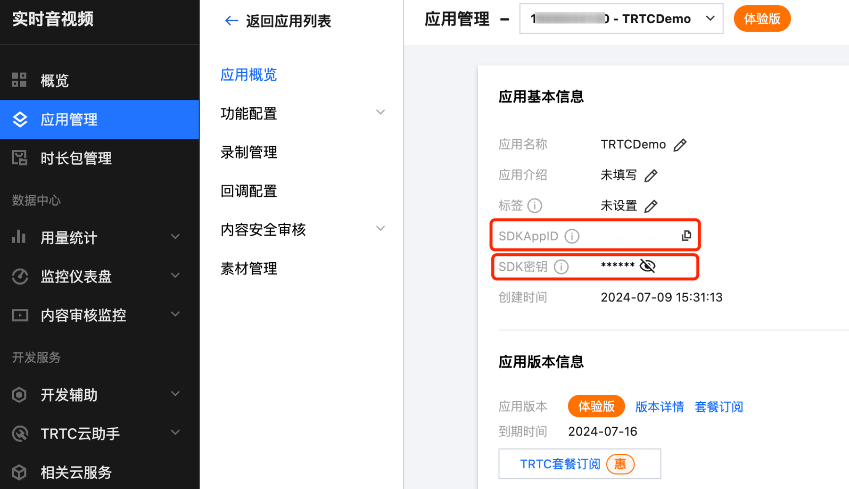This screenshot has height=489, width=849.
Task: Click the 应用基本信息 heading
Action: tap(541, 97)
